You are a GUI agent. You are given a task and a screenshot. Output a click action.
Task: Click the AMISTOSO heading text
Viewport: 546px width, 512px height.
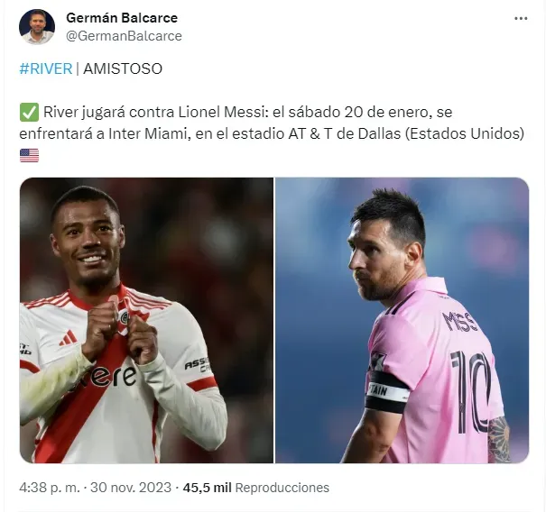pos(123,69)
